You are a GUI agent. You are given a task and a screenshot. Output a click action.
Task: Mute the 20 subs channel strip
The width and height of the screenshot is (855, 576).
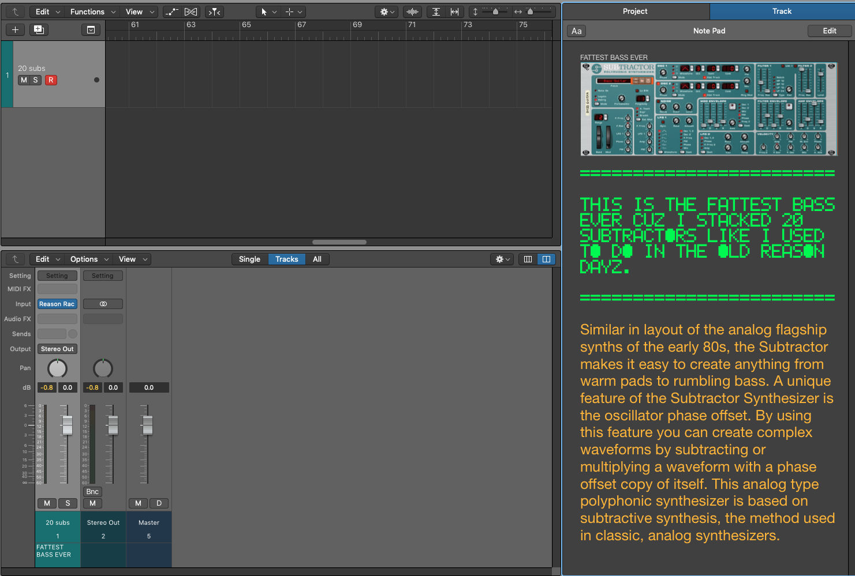click(47, 503)
